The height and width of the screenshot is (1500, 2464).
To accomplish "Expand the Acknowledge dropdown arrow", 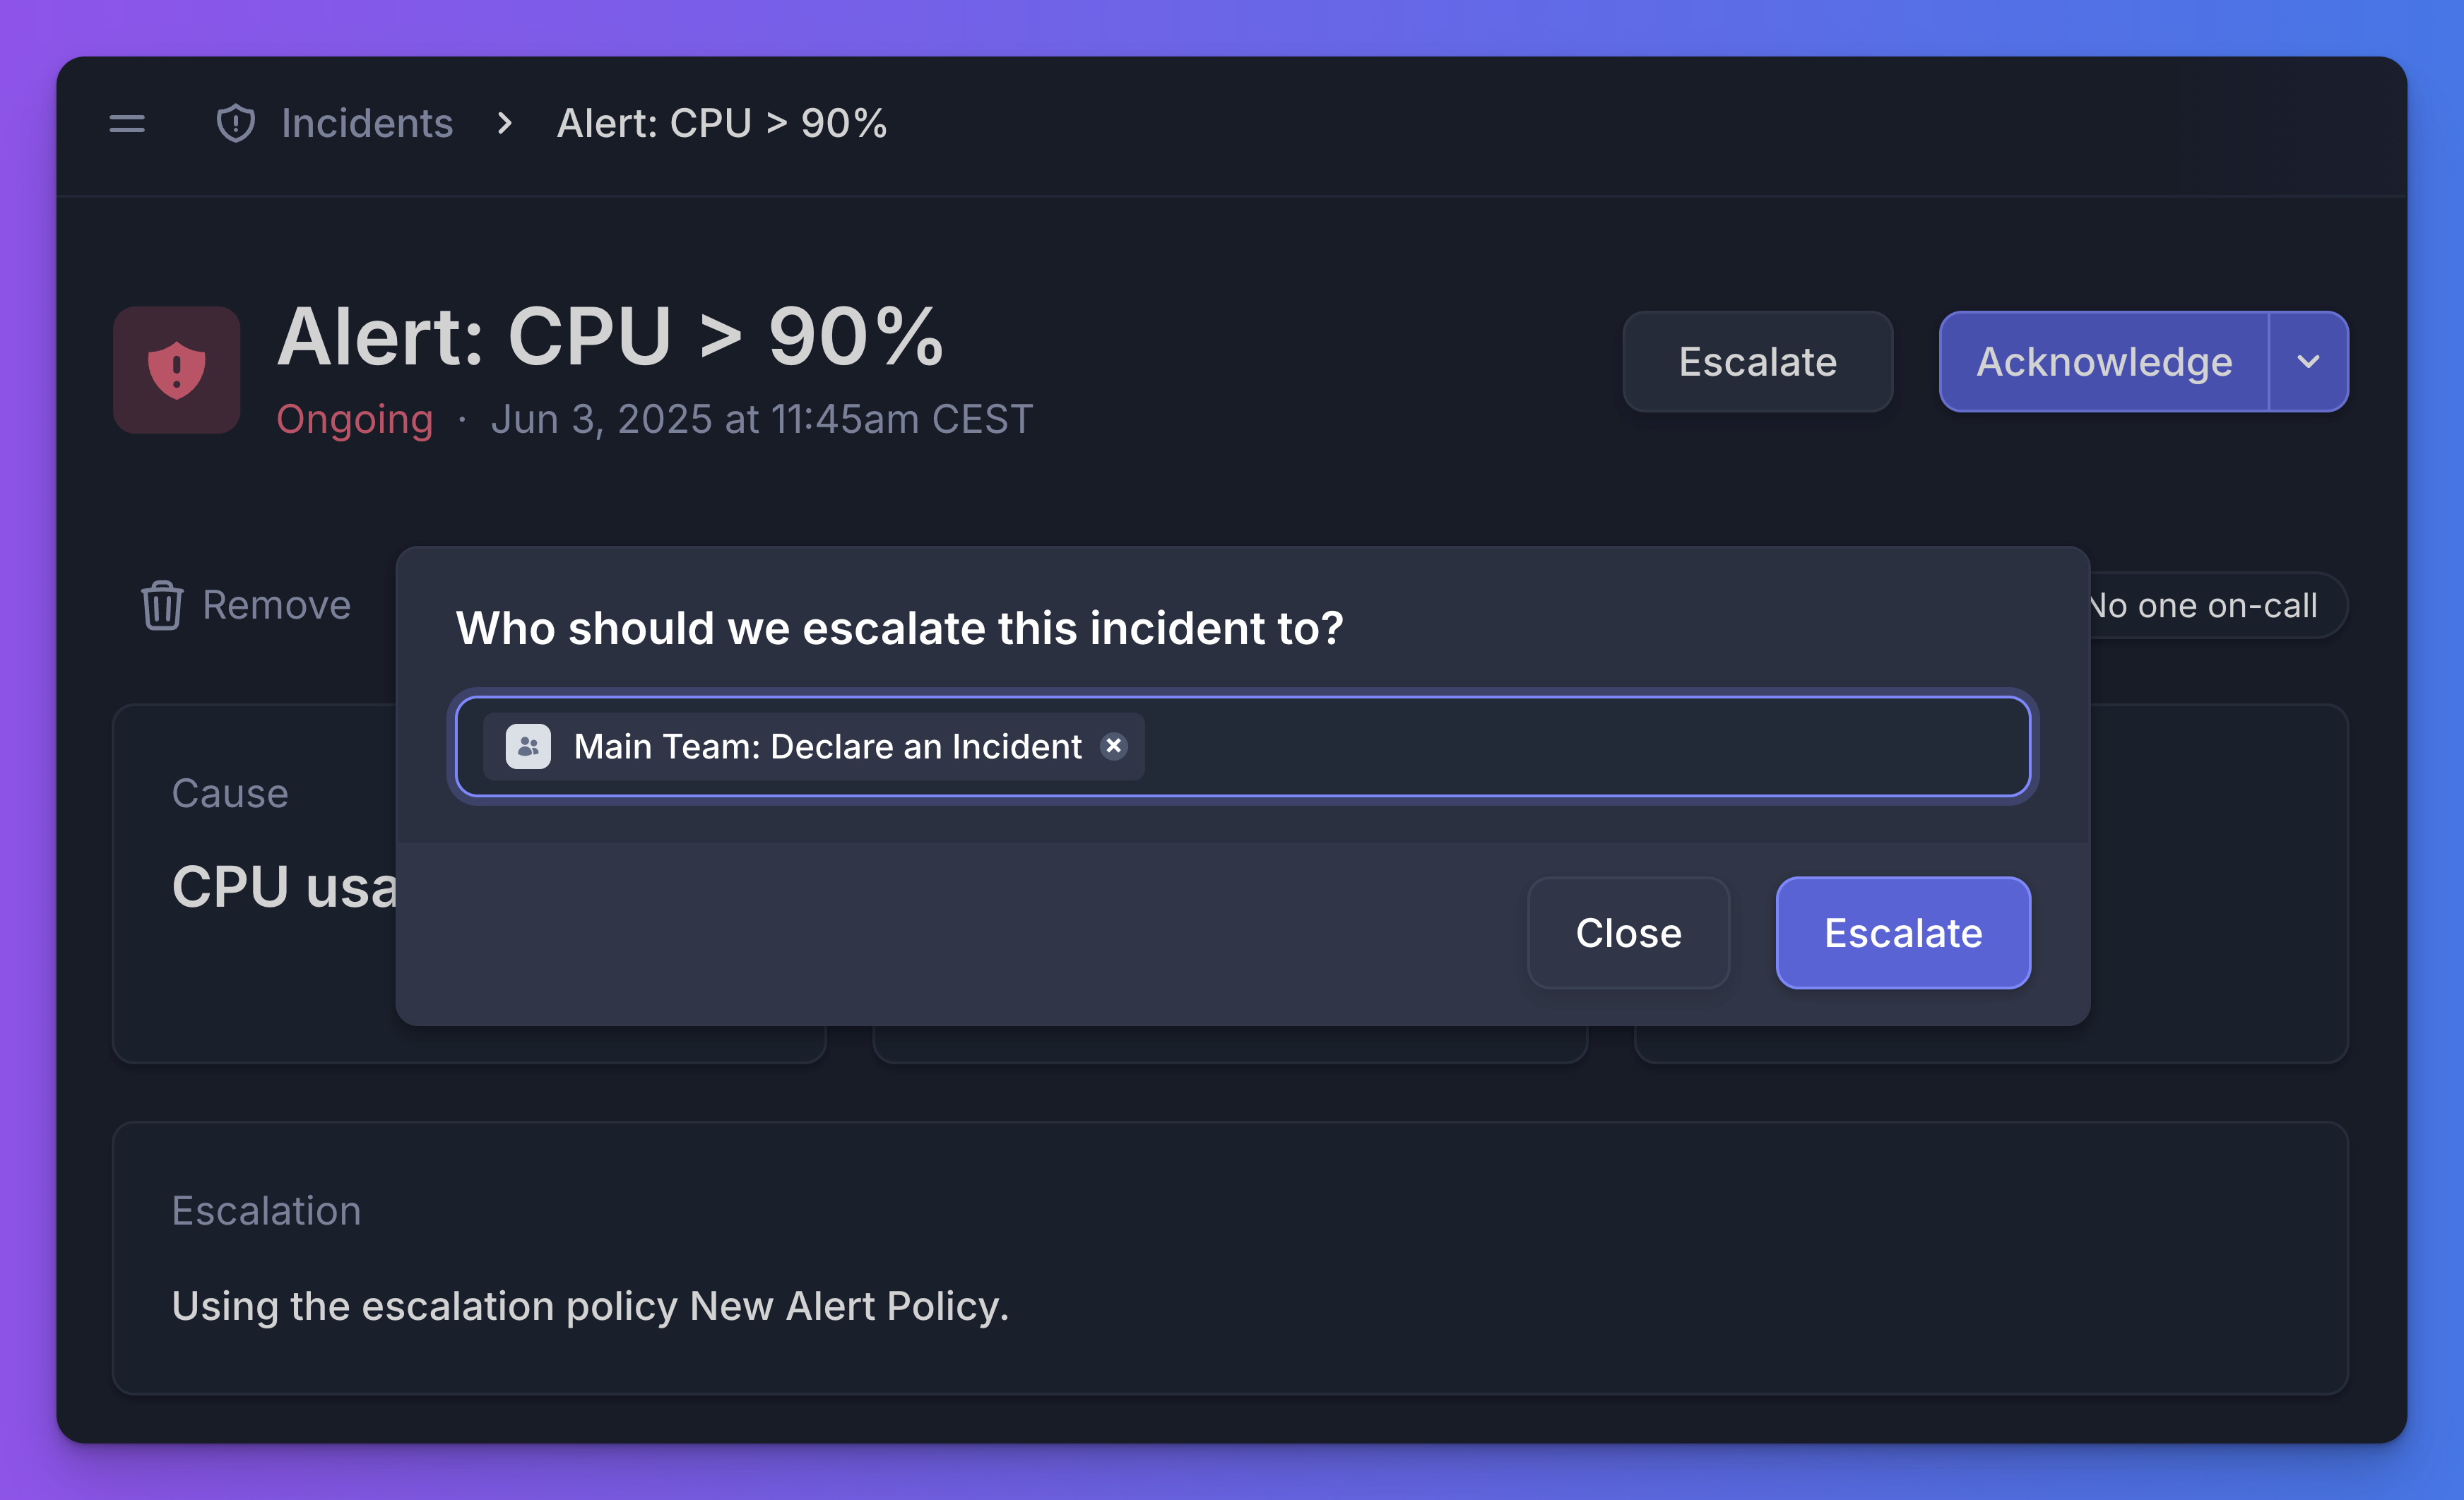I will pyautogui.click(x=2308, y=362).
